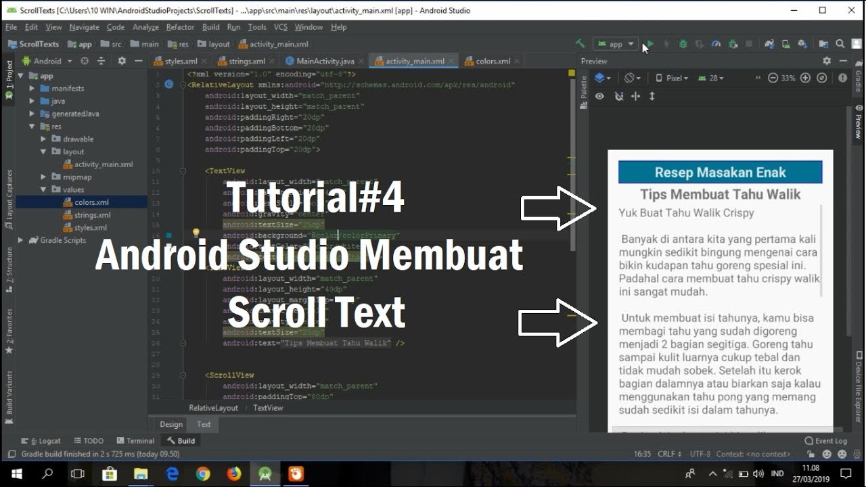This screenshot has width=866, height=487.
Task: Open the Design Surface layers dropdown
Action: coord(602,78)
